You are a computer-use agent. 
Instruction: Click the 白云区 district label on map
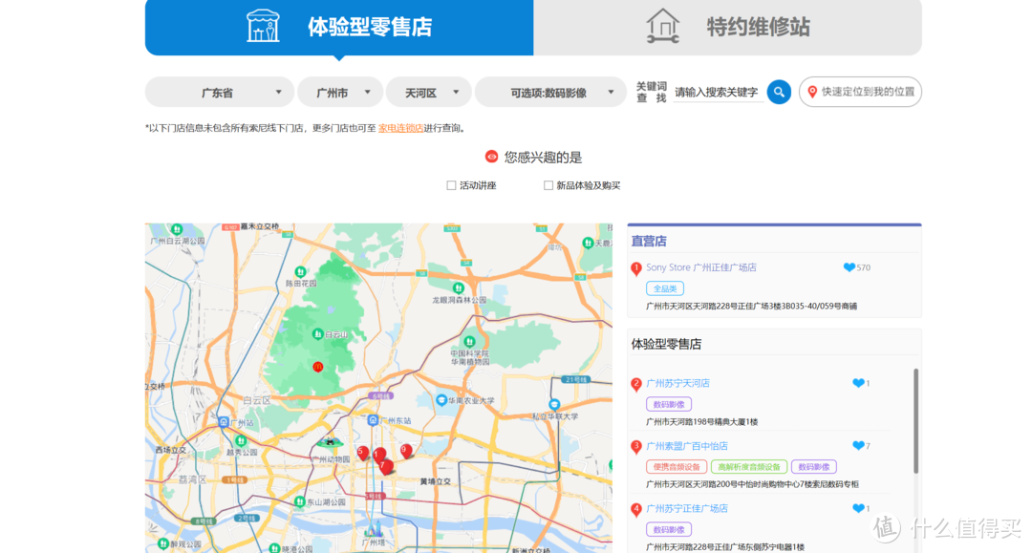pyautogui.click(x=256, y=400)
